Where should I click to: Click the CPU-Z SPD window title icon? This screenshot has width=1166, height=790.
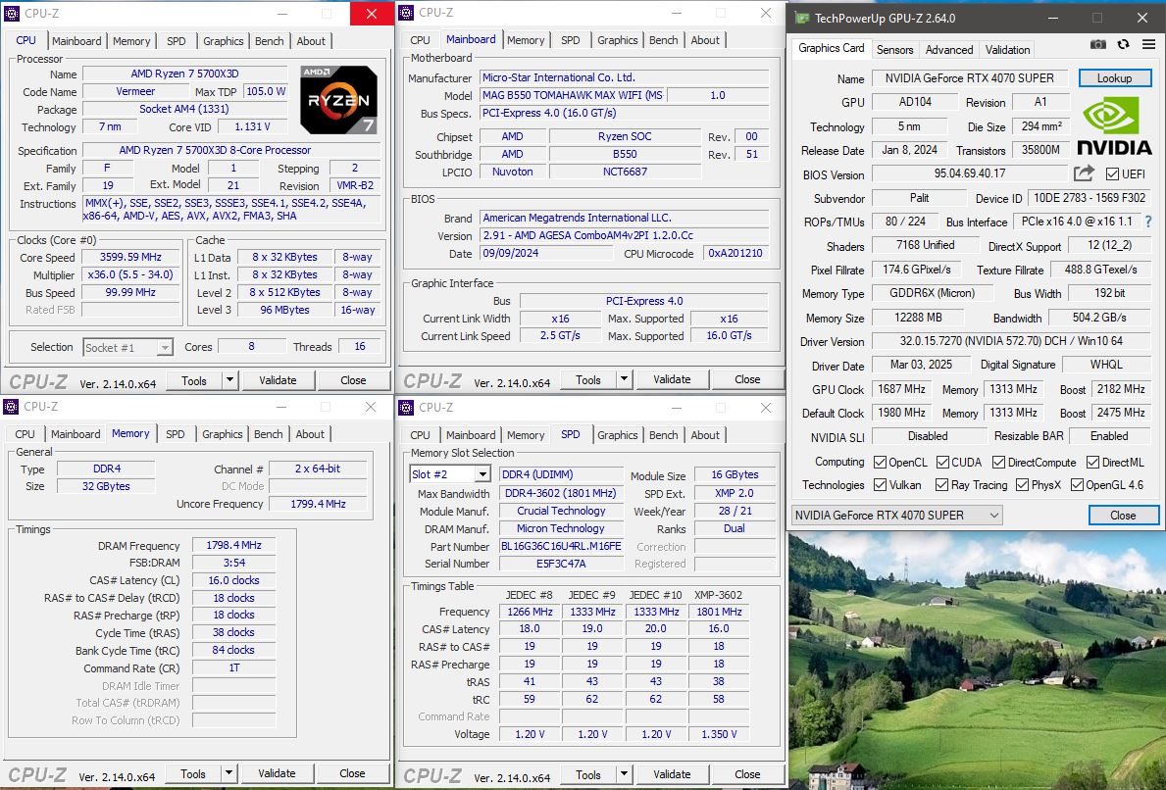pyautogui.click(x=406, y=408)
